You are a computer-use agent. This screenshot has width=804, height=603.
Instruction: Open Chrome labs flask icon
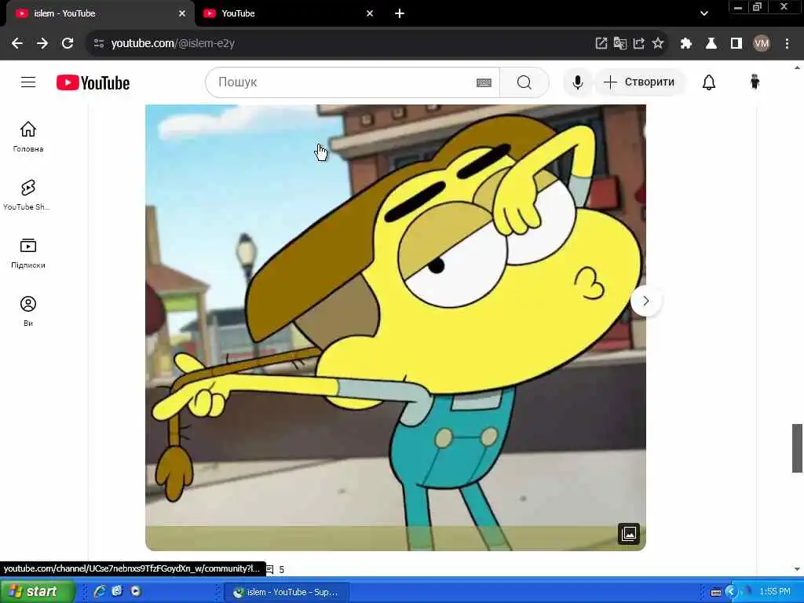click(711, 43)
